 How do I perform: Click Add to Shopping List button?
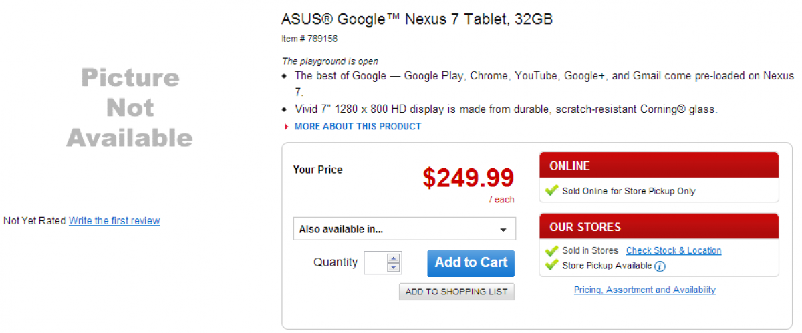[457, 292]
